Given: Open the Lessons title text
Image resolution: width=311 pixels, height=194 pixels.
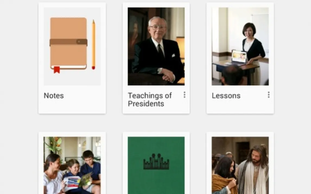Looking at the screenshot, I should point(226,96).
